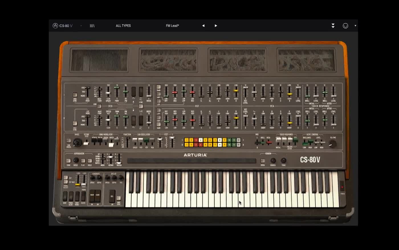Go to the next preset arrow
This screenshot has width=399, height=250.
(216, 26)
